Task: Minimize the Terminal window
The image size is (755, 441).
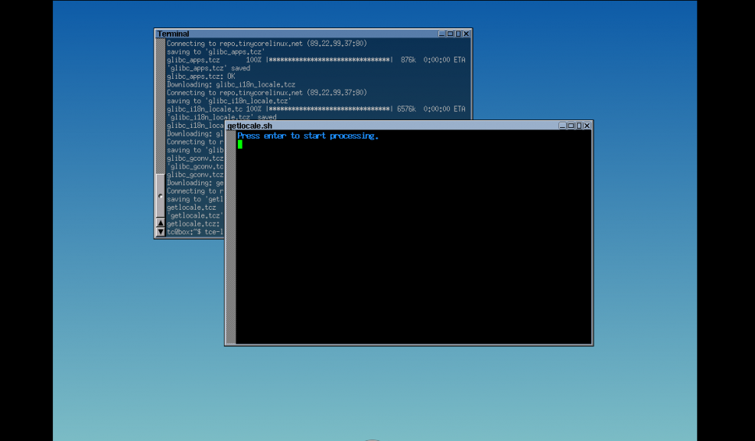Action: click(x=442, y=34)
